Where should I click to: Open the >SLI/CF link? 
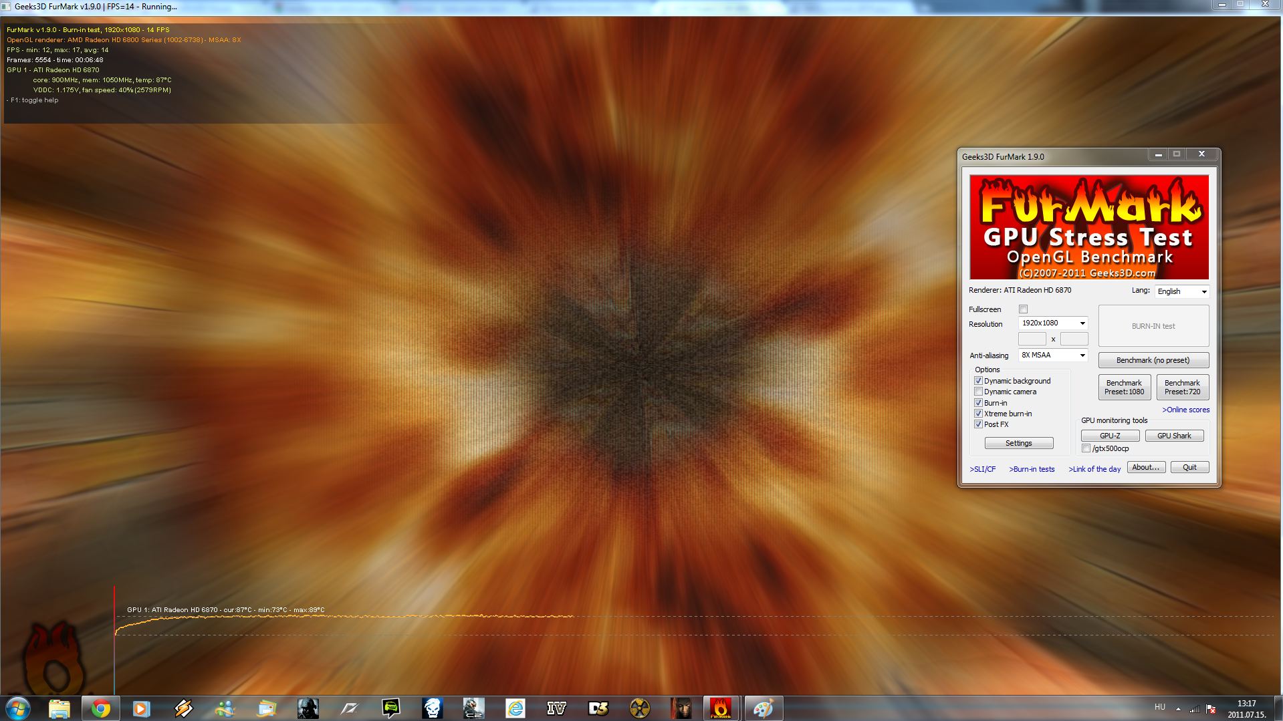[x=982, y=469]
